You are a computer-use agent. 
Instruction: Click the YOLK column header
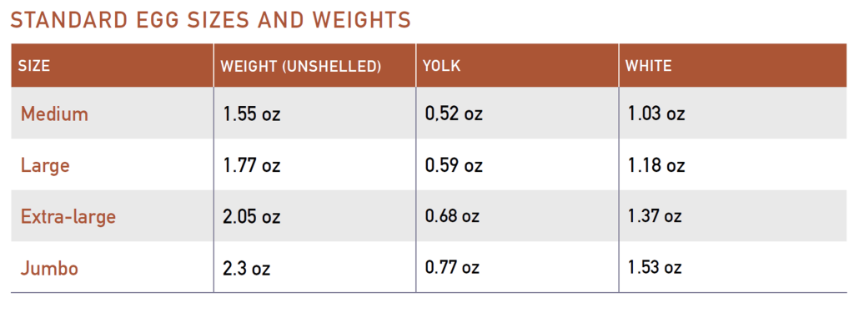pyautogui.click(x=442, y=66)
